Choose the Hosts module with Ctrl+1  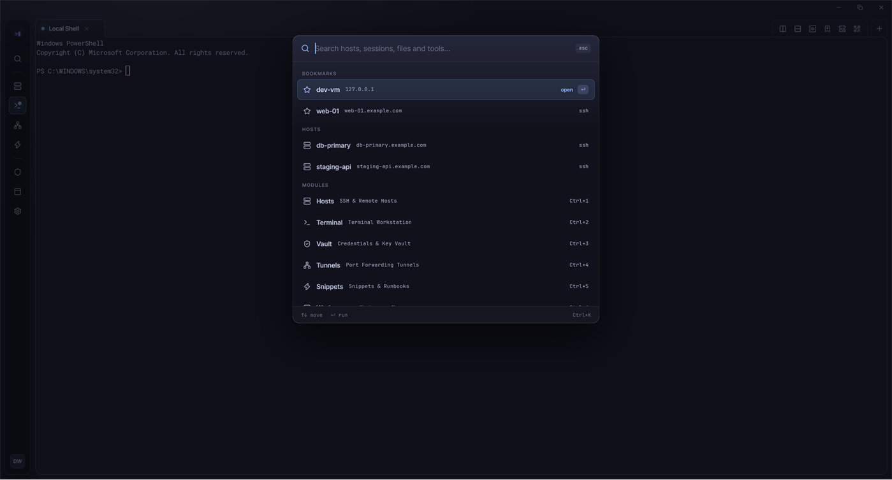pyautogui.click(x=446, y=201)
